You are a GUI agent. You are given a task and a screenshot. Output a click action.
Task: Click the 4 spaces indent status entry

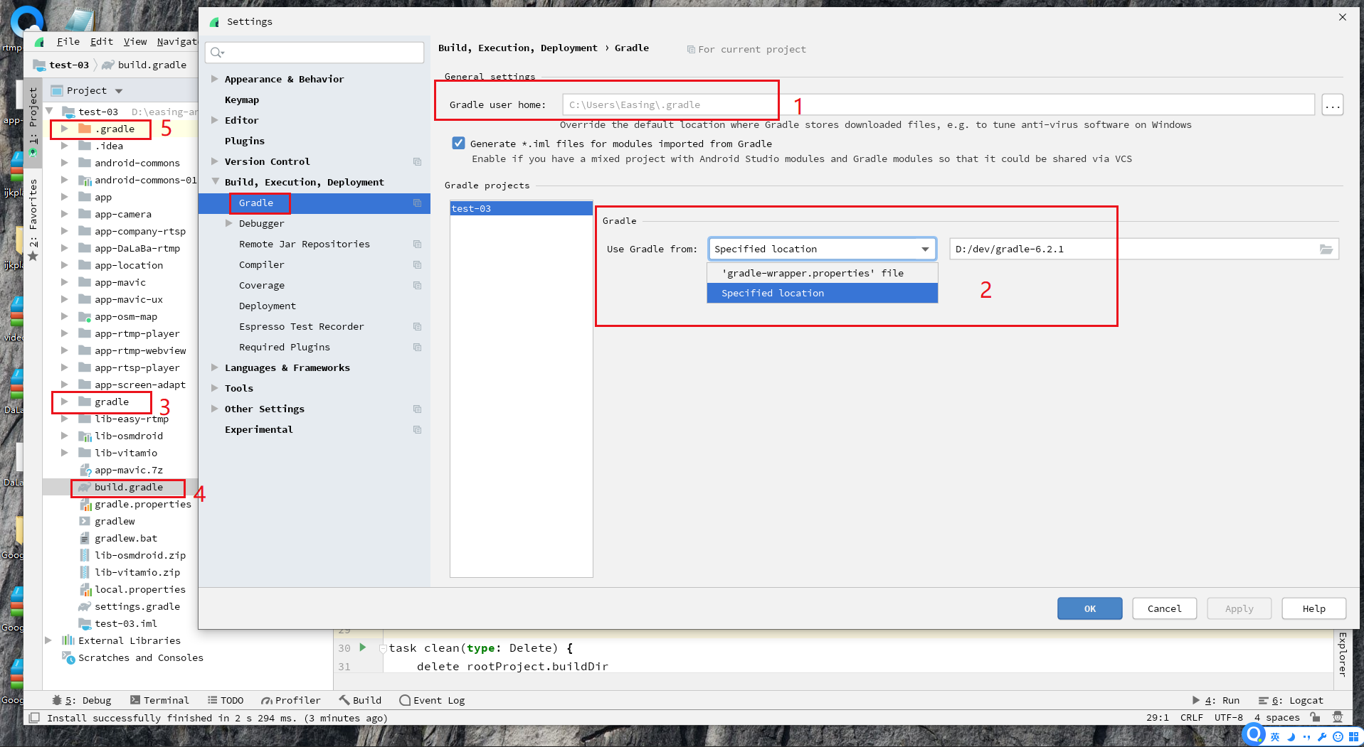(1276, 718)
